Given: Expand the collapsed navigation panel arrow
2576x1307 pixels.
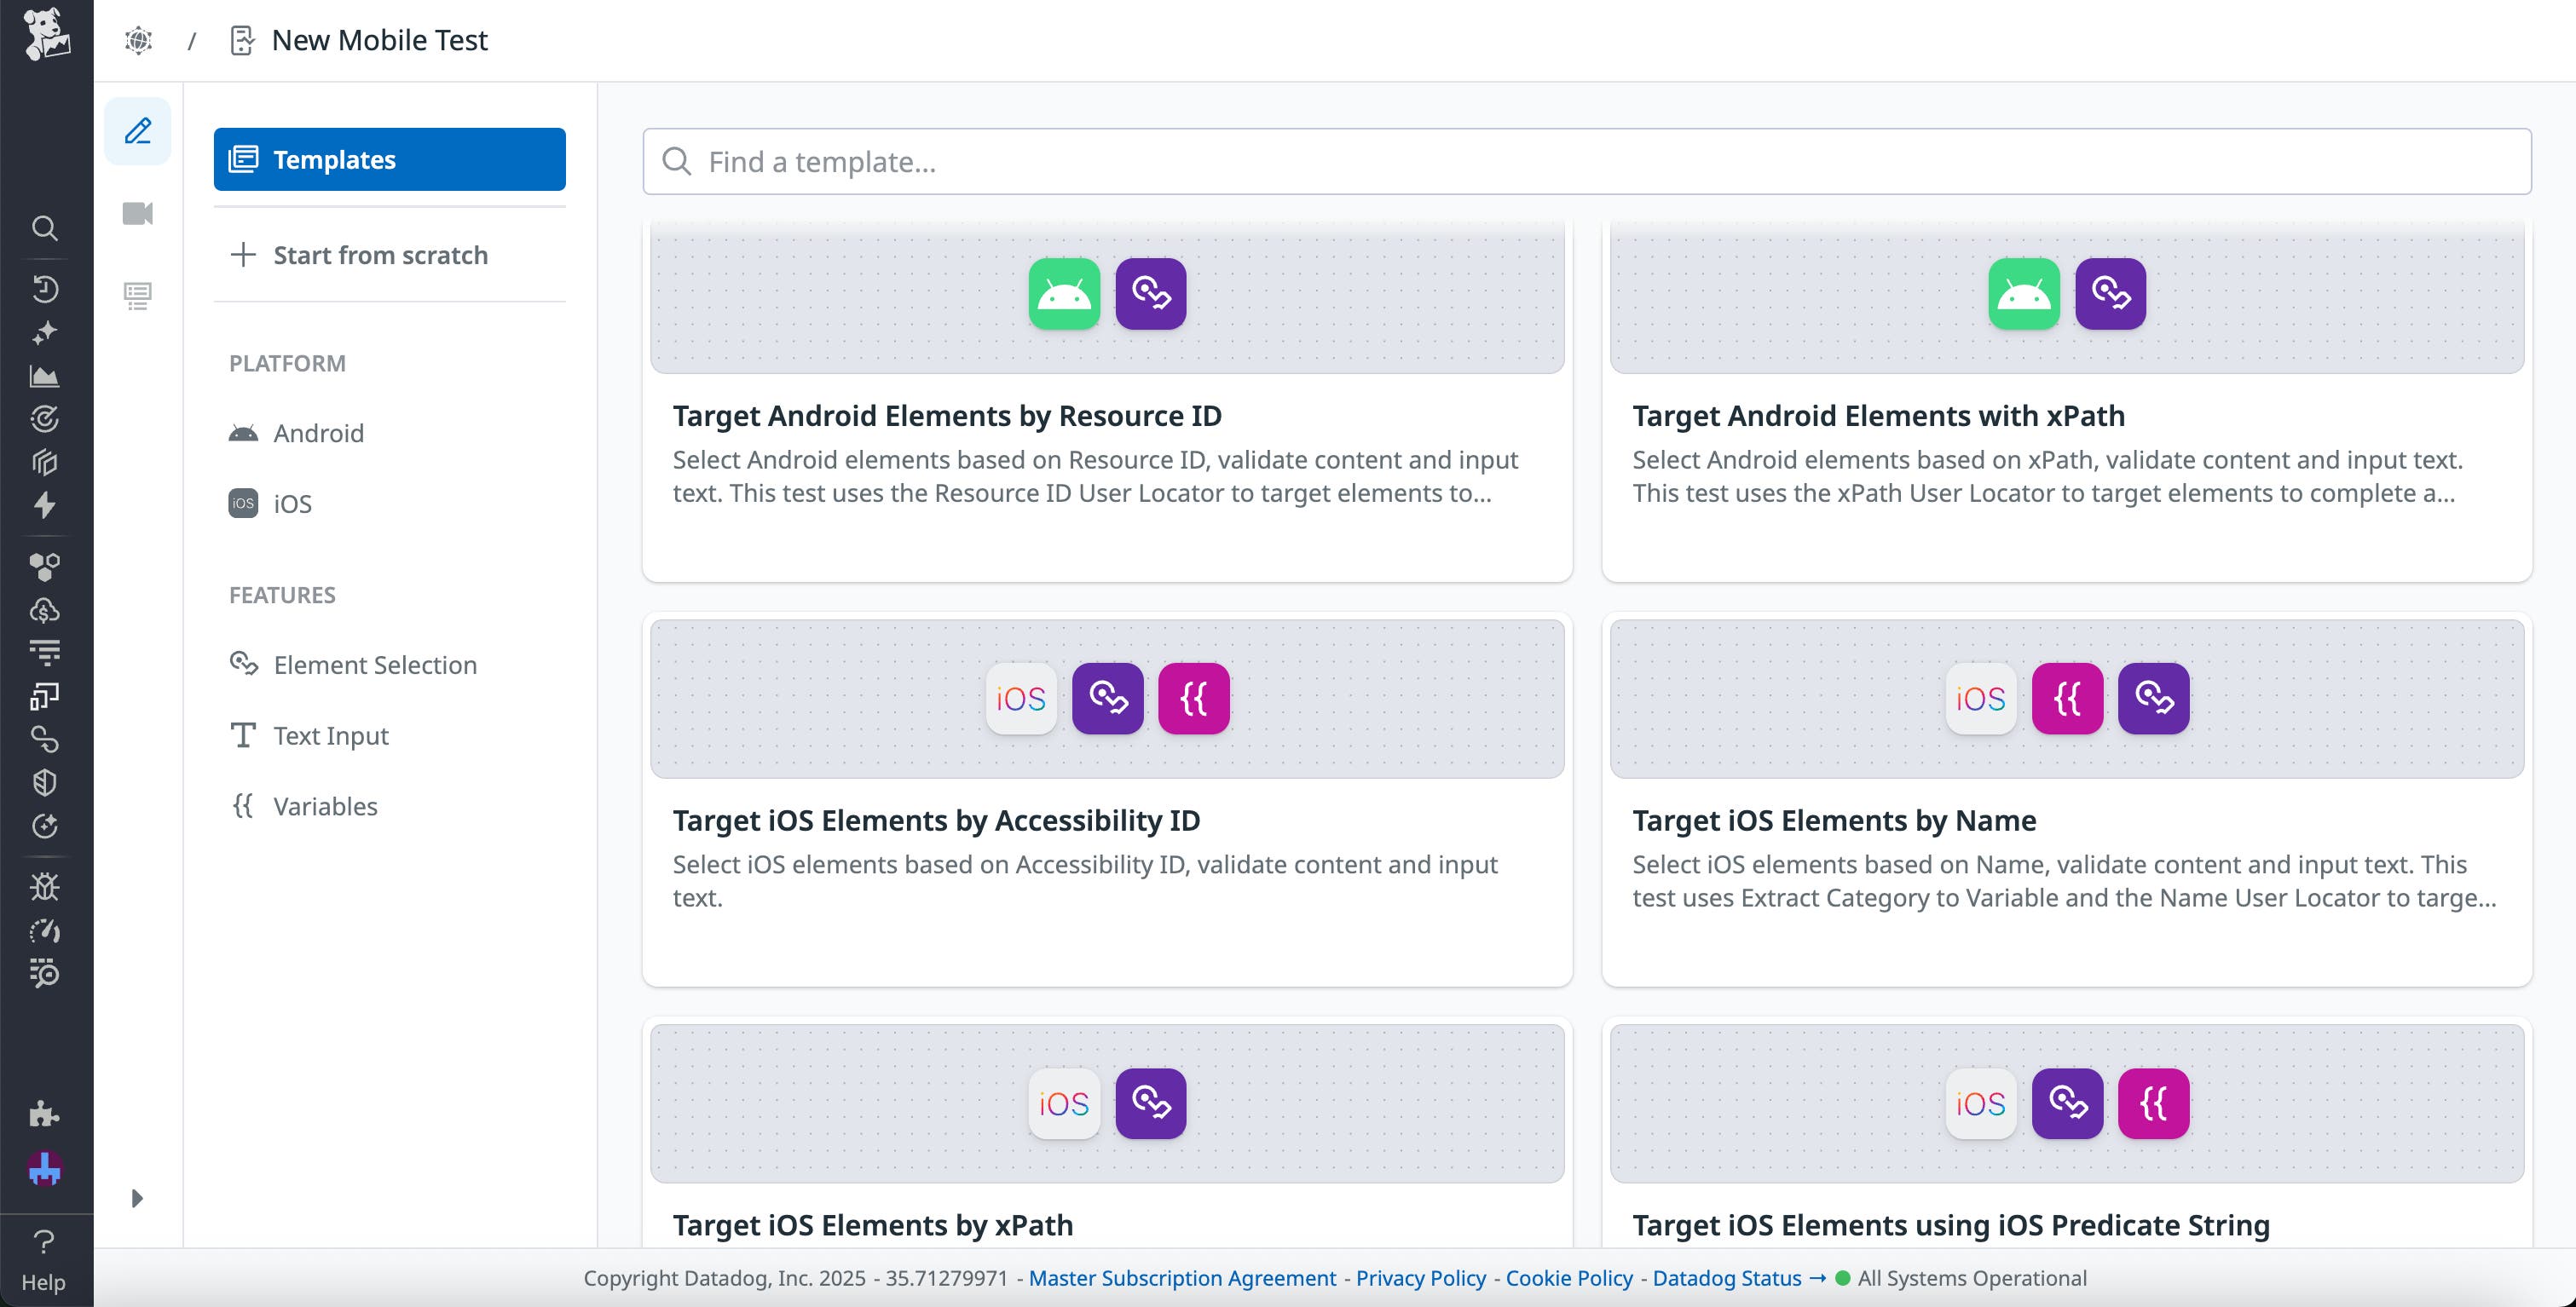Looking at the screenshot, I should click(x=138, y=1198).
